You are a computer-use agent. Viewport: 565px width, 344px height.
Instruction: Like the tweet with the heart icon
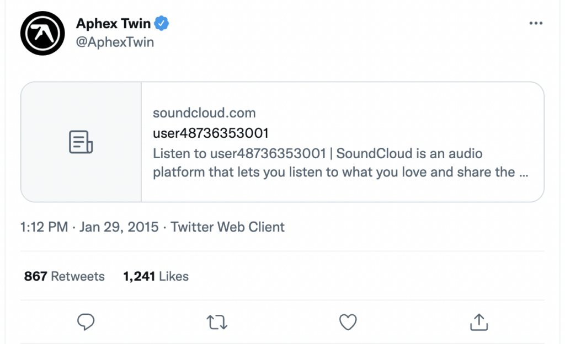pyautogui.click(x=348, y=322)
